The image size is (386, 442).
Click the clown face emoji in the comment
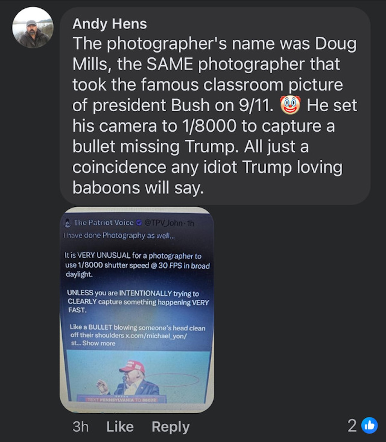point(290,105)
